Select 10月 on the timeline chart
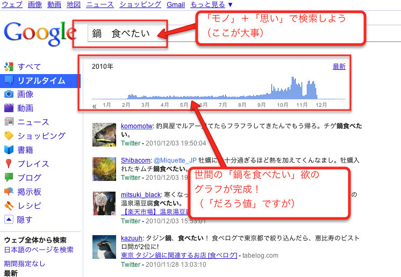The width and height of the screenshot is (401, 277). [282, 105]
